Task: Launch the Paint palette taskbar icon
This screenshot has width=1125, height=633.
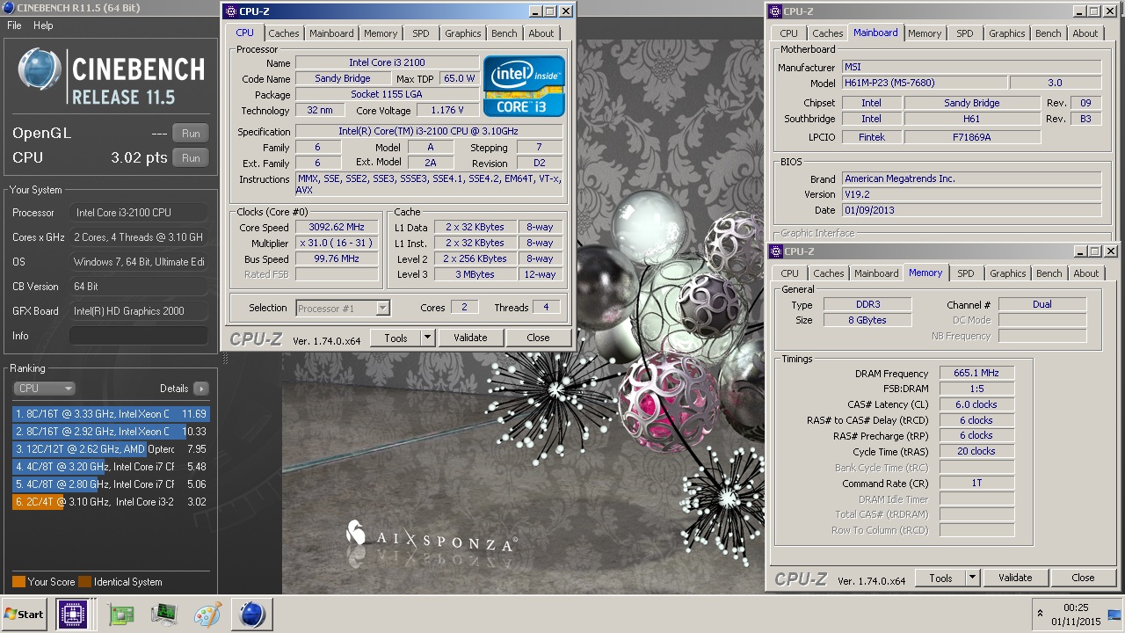Action: (208, 615)
